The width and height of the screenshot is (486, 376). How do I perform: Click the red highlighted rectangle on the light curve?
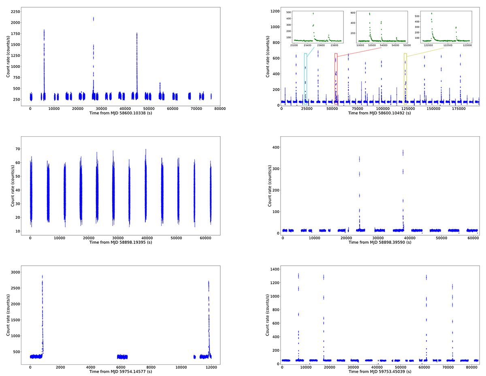pos(336,79)
